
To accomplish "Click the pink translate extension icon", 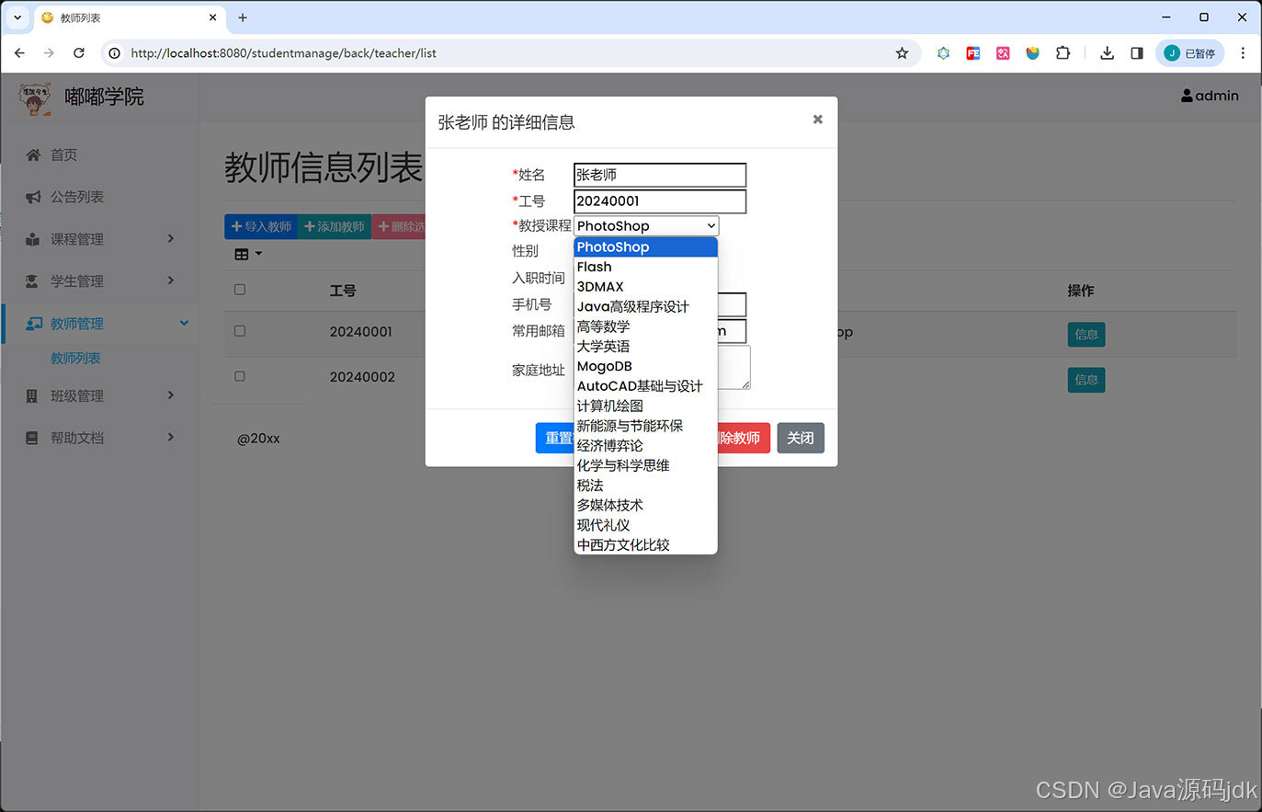I will 1003,53.
